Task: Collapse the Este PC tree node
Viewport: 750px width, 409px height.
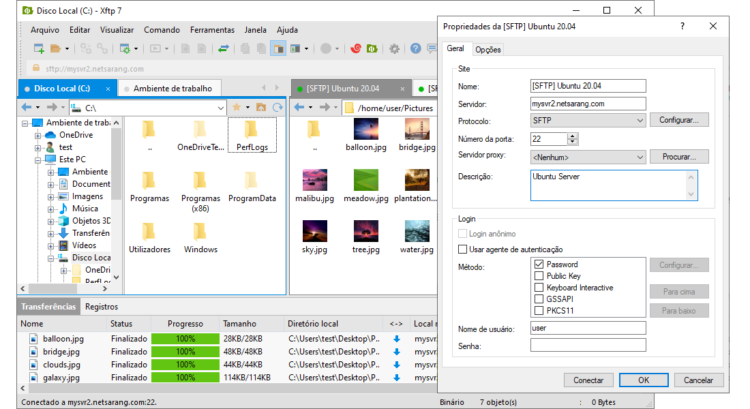Action: 37,160
